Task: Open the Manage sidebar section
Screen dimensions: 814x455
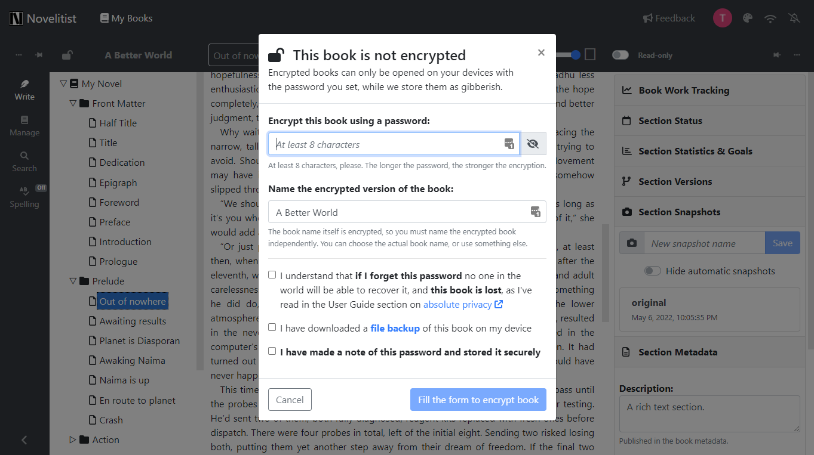Action: (24, 126)
